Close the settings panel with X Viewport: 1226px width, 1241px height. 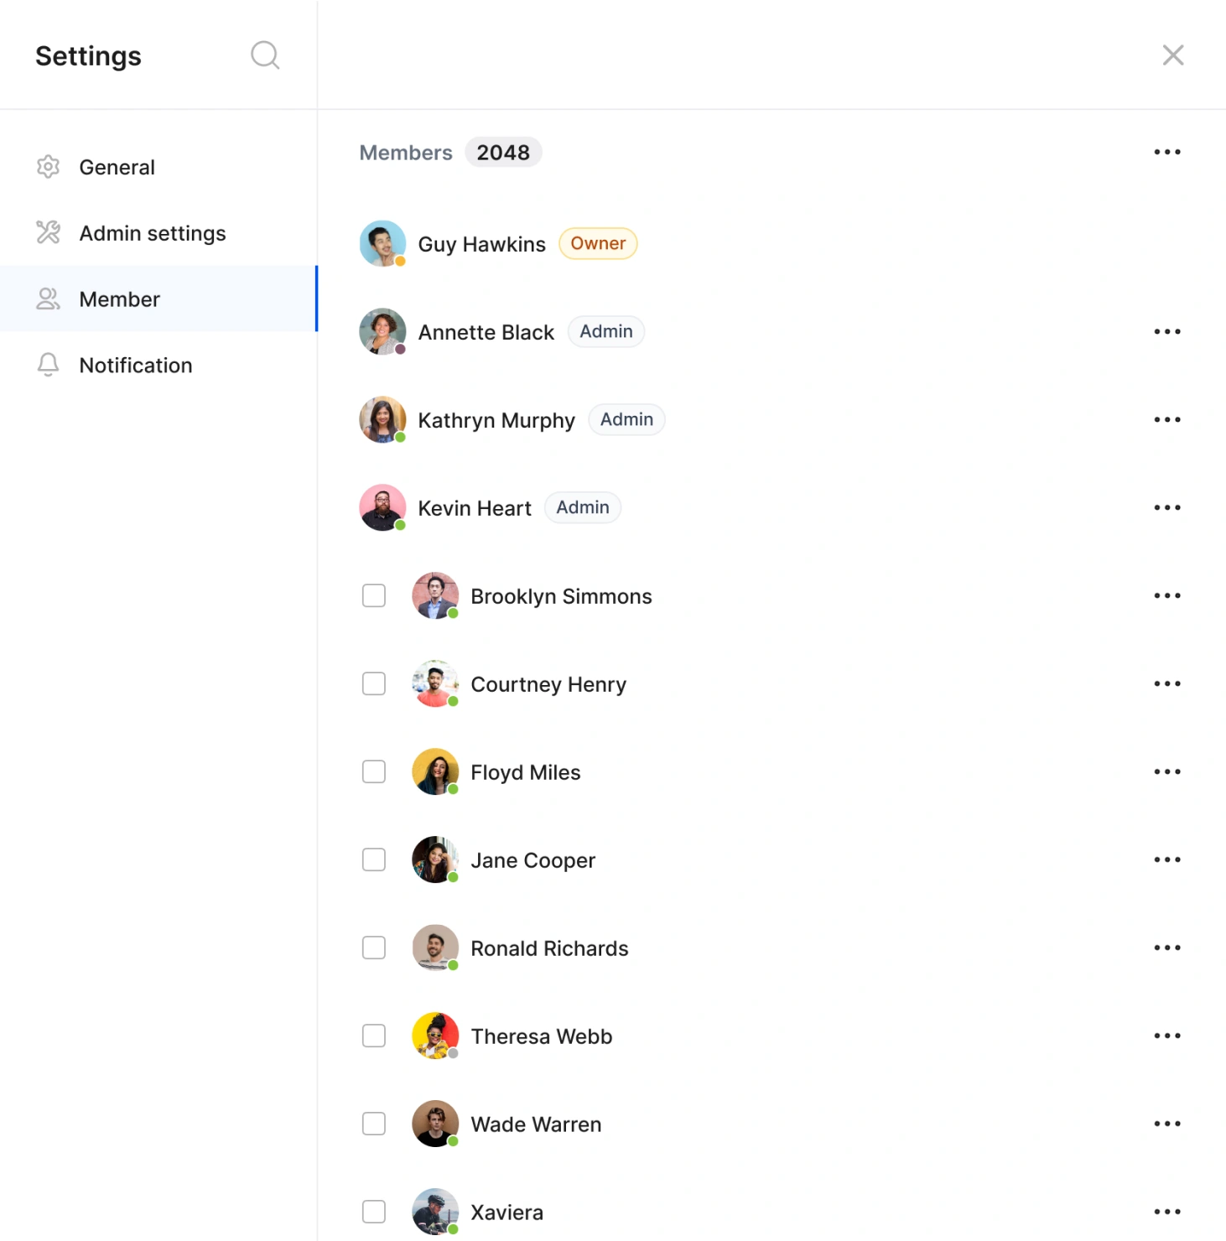[x=1172, y=55]
